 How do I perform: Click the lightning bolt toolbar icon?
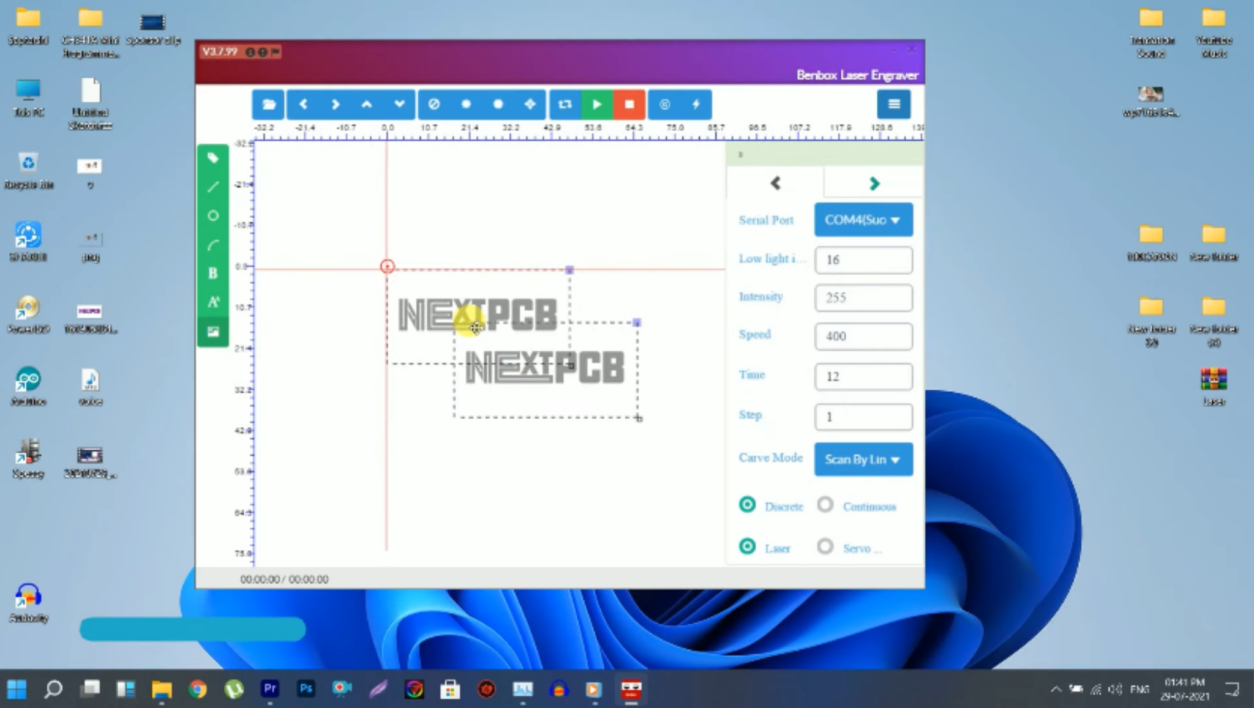696,104
